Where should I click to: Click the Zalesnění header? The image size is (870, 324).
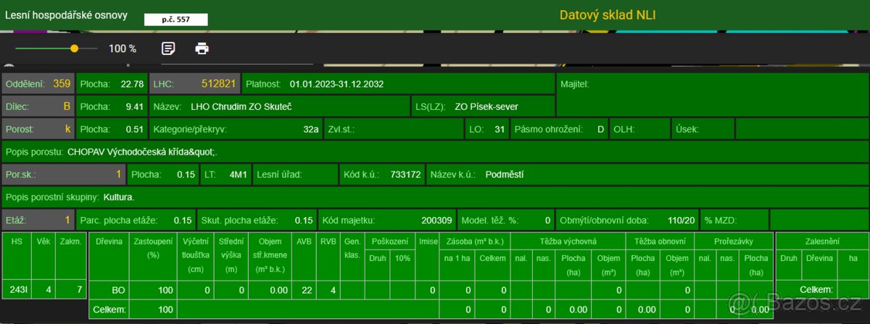point(821,240)
